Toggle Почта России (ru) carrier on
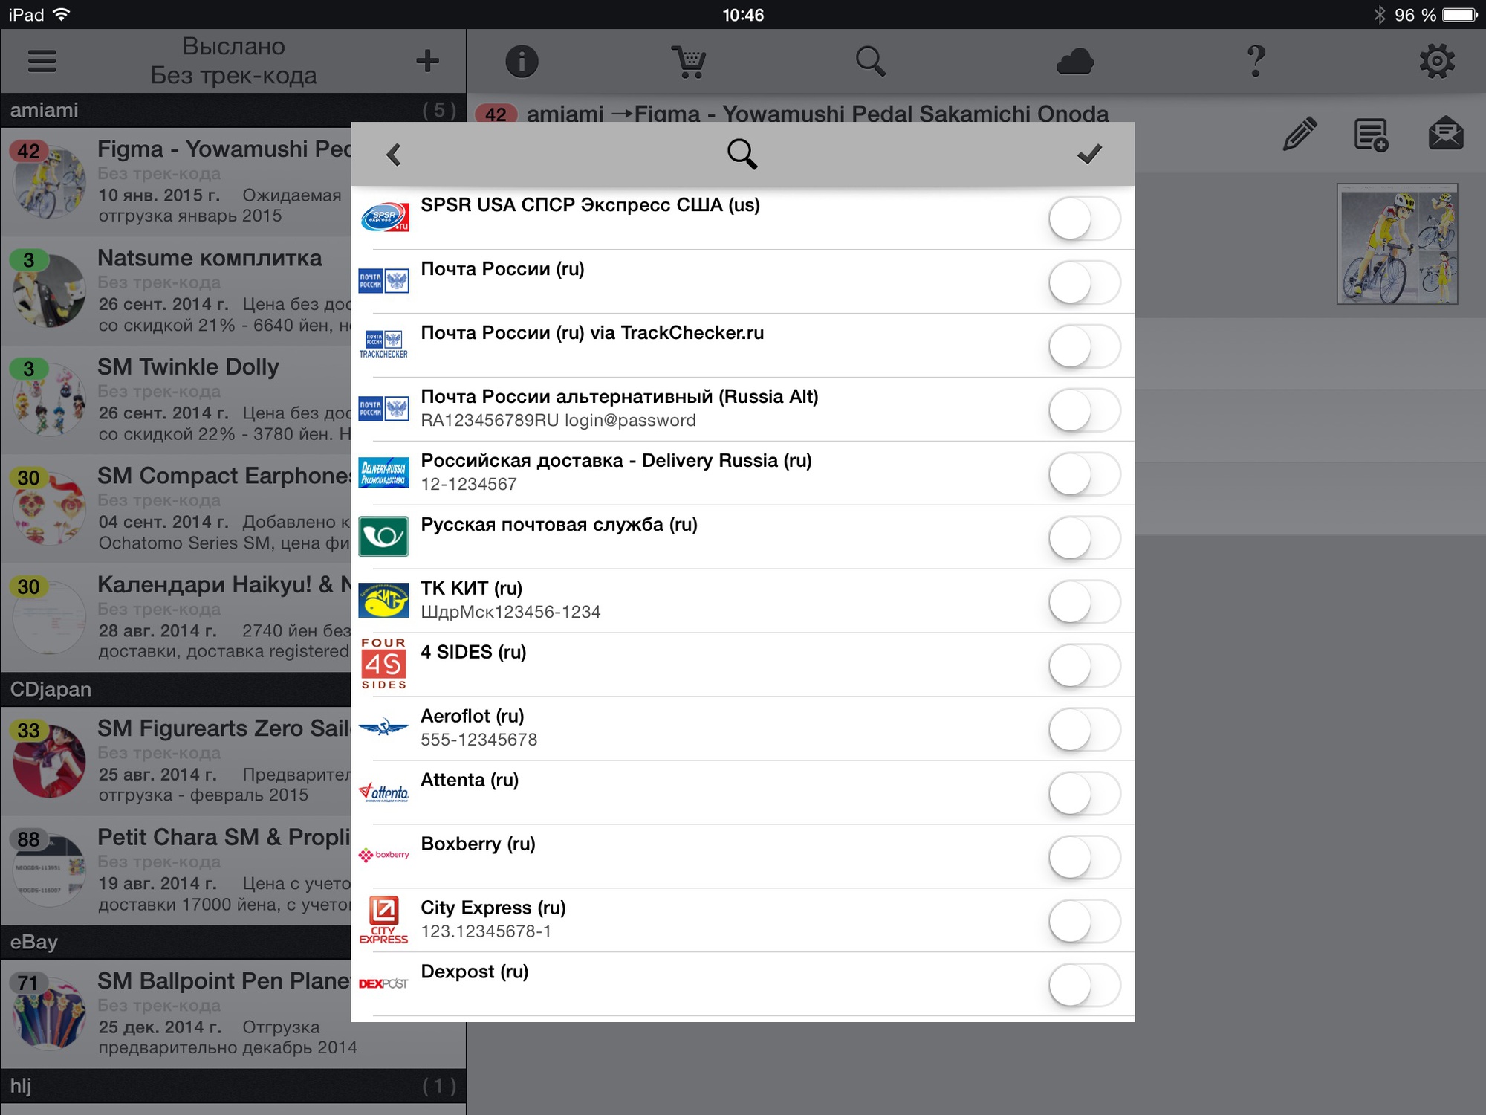Screen dimensions: 1486x1115 (1084, 282)
